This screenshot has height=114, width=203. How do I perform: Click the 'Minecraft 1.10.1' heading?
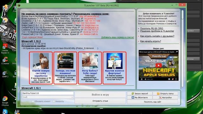31,88
